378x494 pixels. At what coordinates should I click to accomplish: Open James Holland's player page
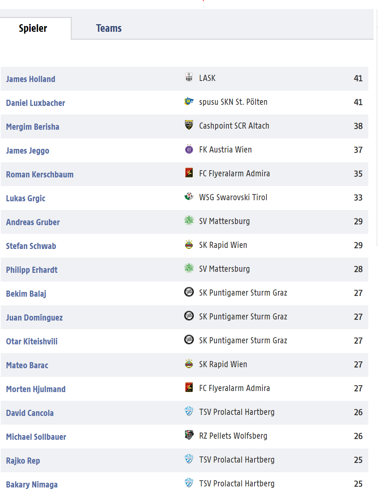31,79
